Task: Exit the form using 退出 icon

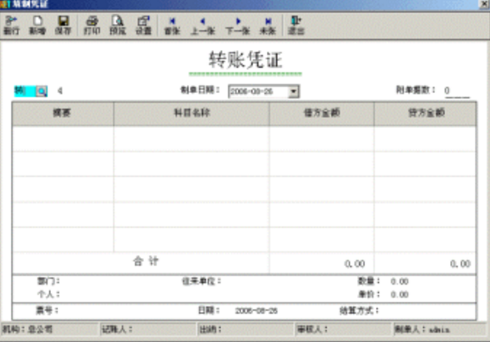Action: [296, 25]
